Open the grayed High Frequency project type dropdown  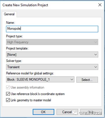52,42
